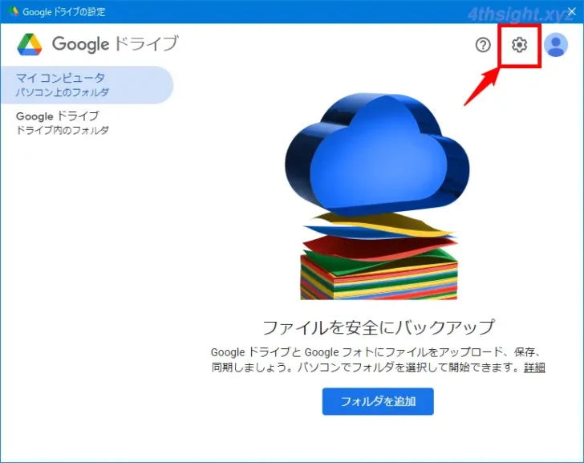
Task: Switch to Google ドライブ folder tab
Action: [87, 123]
